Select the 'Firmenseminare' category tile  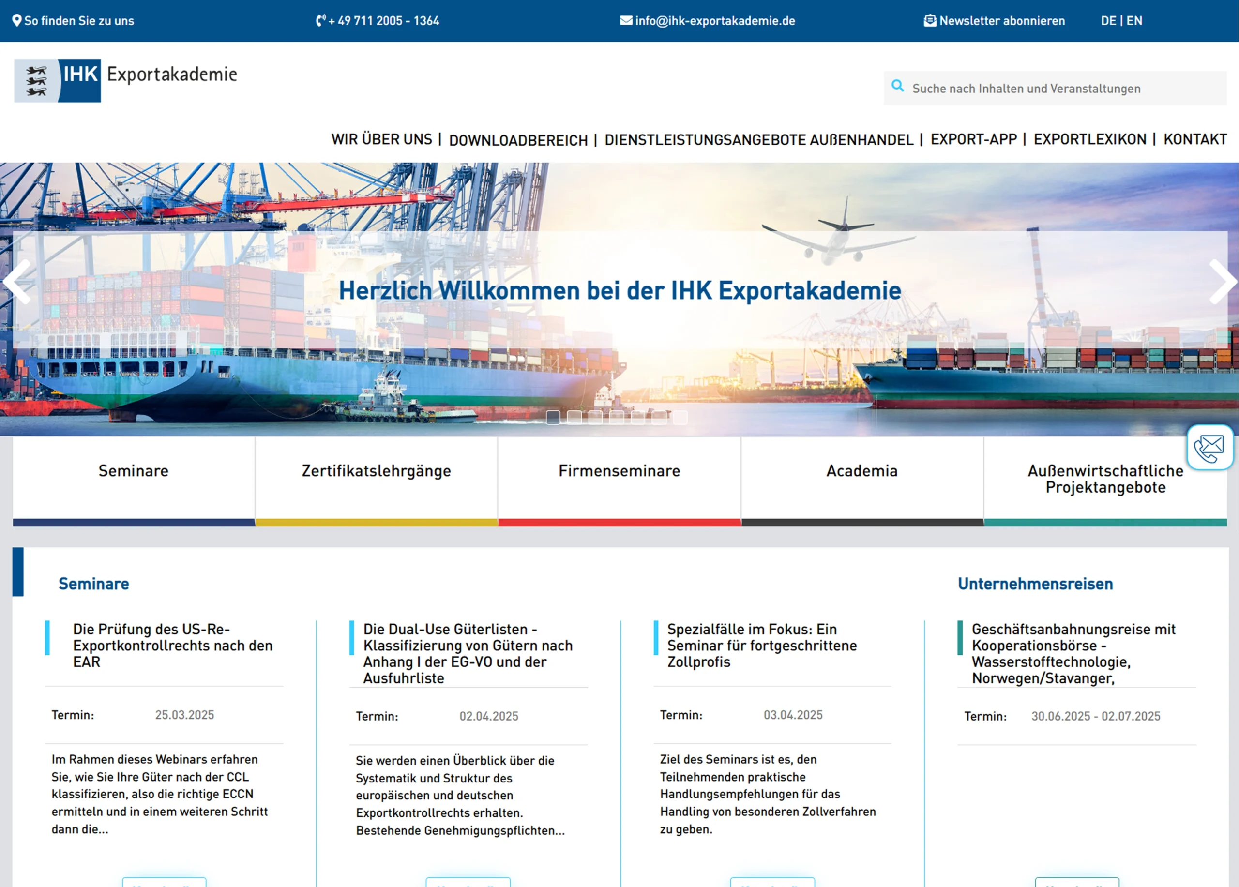click(619, 481)
